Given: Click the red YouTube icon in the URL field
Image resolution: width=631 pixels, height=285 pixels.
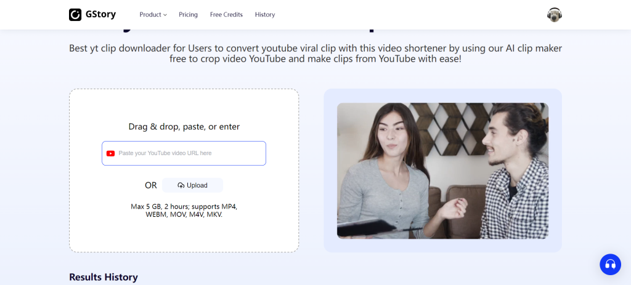Looking at the screenshot, I should [x=111, y=153].
